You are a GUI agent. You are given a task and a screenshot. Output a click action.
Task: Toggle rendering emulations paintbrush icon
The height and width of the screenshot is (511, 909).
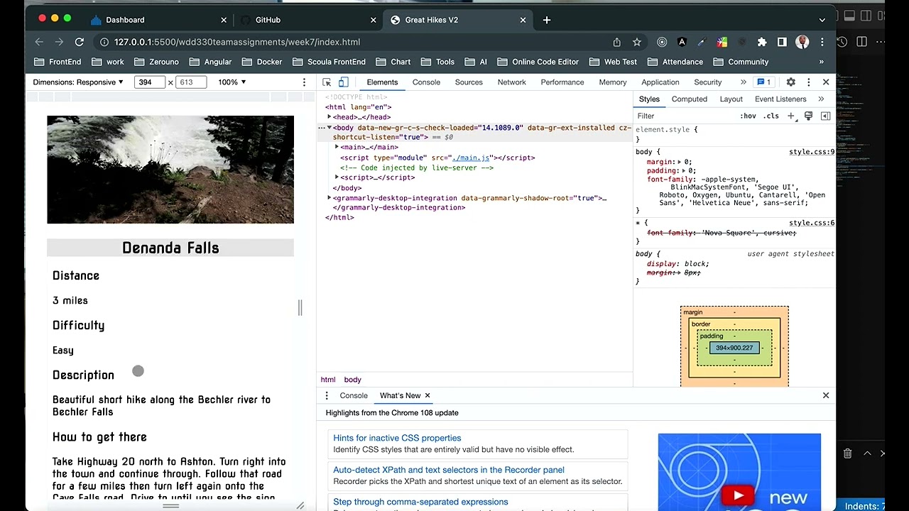pyautogui.click(x=808, y=116)
